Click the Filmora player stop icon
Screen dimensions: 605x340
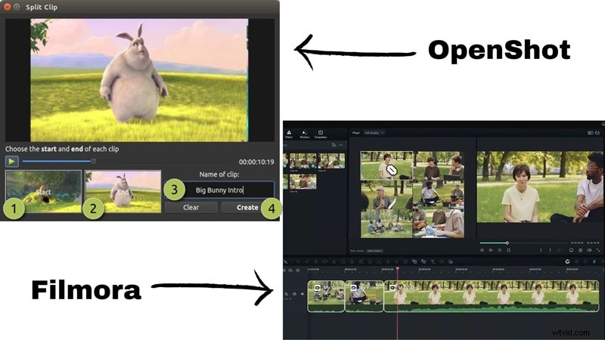pos(508,250)
